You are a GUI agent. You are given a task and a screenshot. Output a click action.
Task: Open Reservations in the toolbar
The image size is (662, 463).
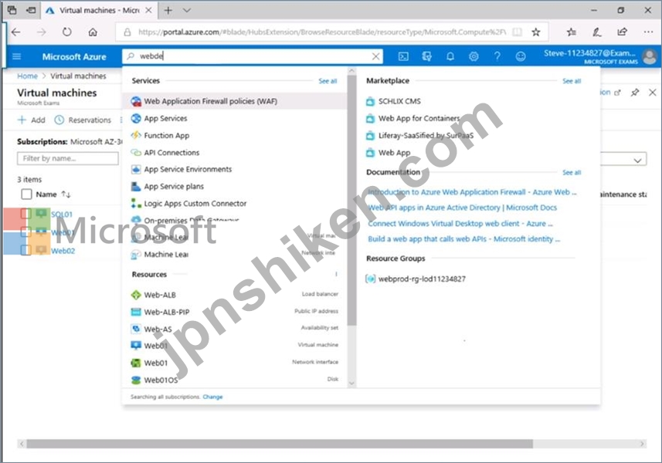[83, 120]
